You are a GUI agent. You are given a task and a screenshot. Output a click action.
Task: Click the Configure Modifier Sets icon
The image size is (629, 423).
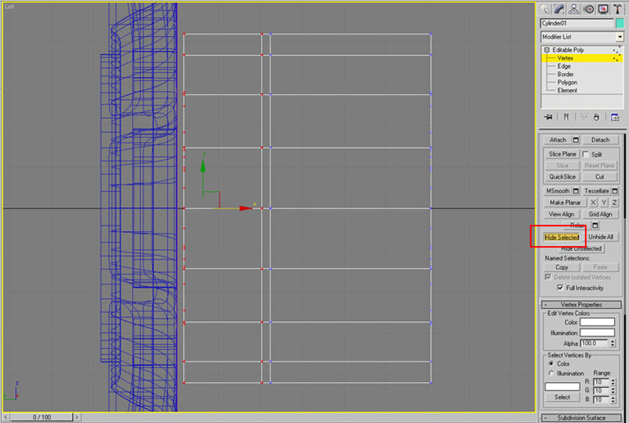(x=614, y=117)
